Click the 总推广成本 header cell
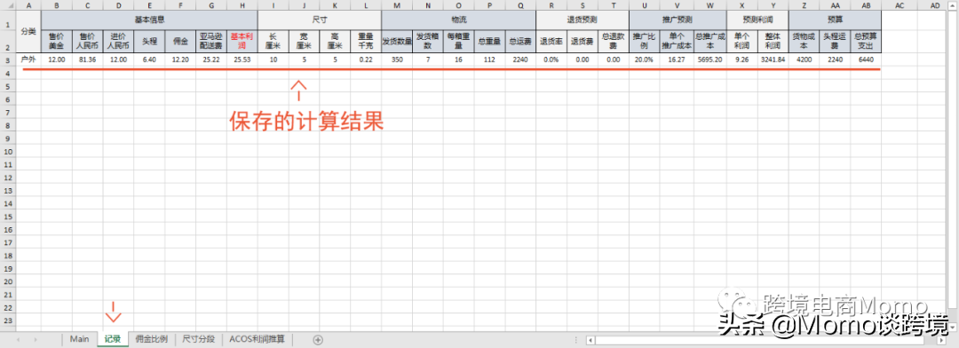Viewport: 959px width, 348px height. click(x=710, y=41)
